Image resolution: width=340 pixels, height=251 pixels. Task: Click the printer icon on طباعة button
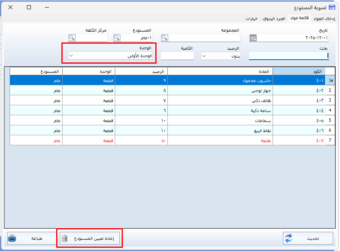click(x=12, y=238)
